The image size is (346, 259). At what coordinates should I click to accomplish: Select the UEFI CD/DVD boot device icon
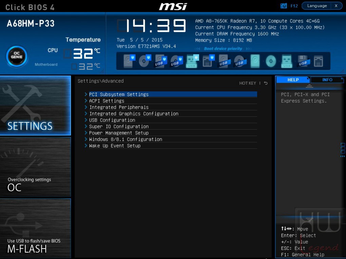(145, 61)
